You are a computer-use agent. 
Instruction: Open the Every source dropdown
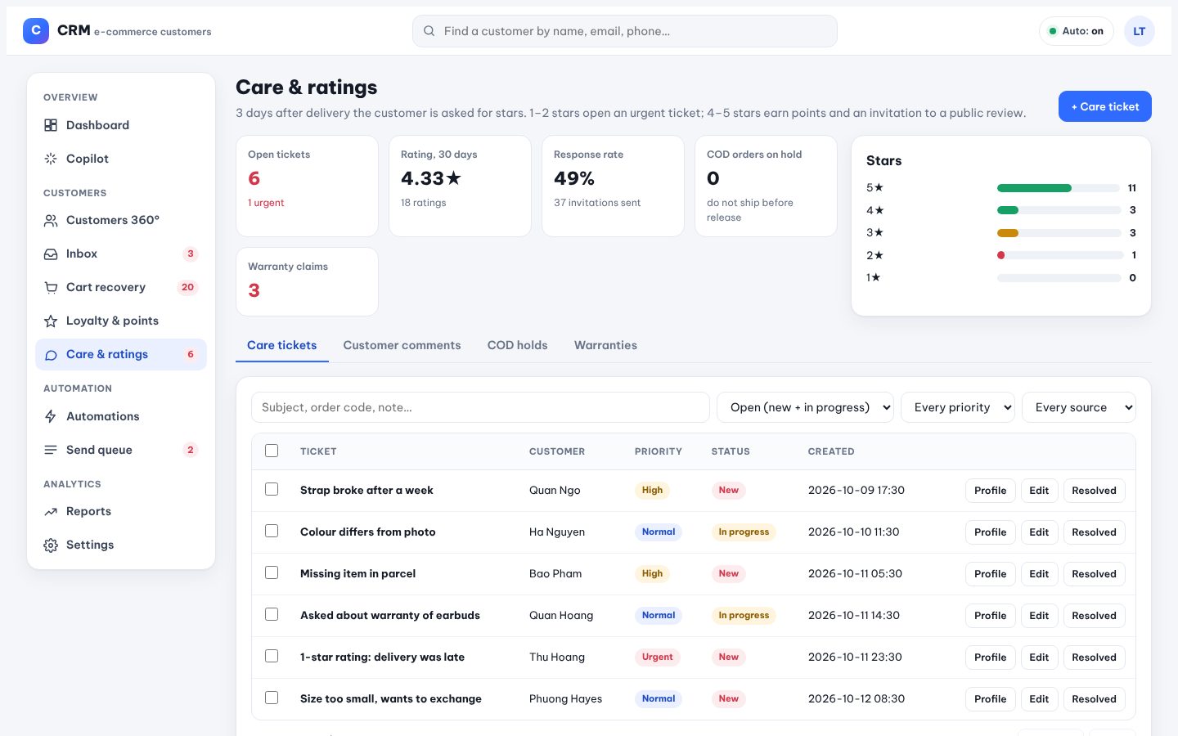(x=1079, y=407)
